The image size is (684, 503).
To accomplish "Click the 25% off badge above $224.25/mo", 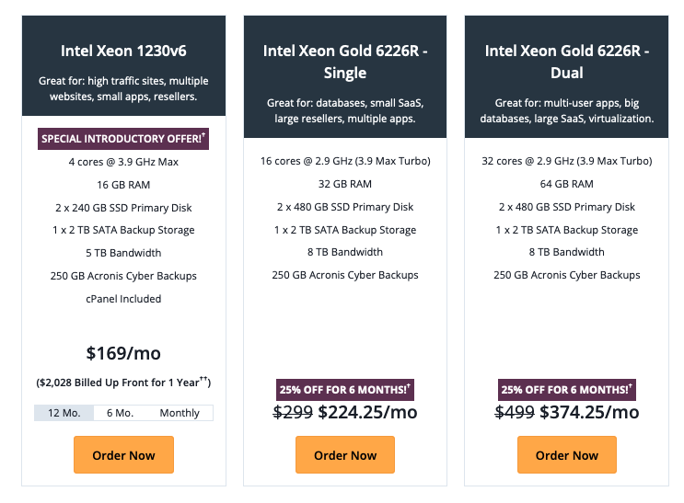I will [x=345, y=390].
